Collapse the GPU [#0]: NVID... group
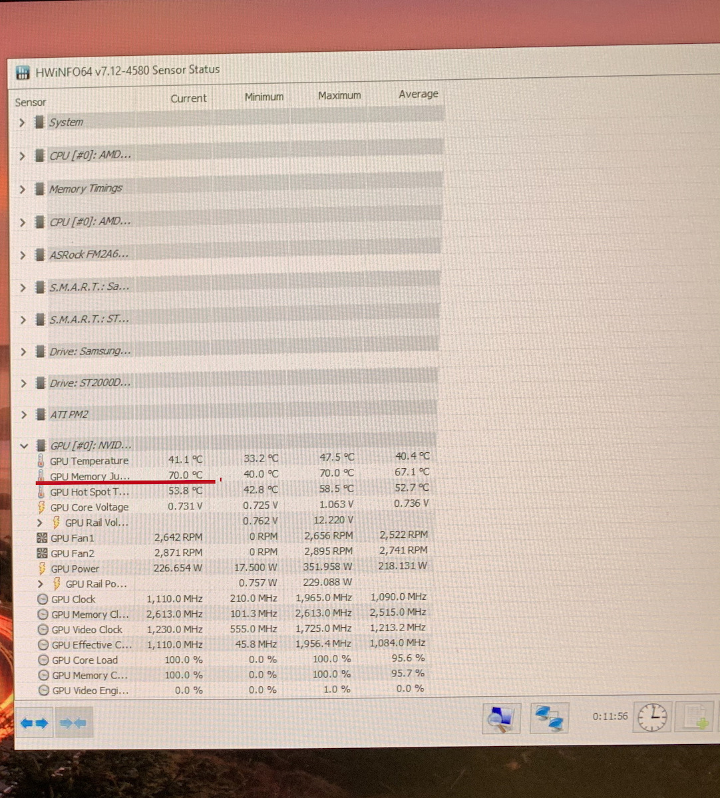The image size is (720, 798). 24,446
